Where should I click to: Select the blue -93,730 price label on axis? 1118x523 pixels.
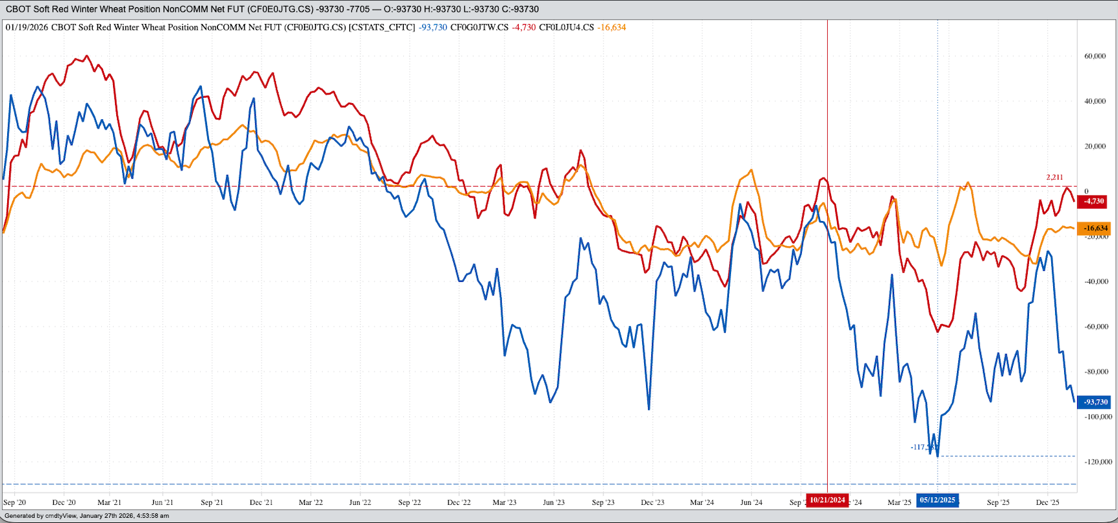click(x=1094, y=402)
